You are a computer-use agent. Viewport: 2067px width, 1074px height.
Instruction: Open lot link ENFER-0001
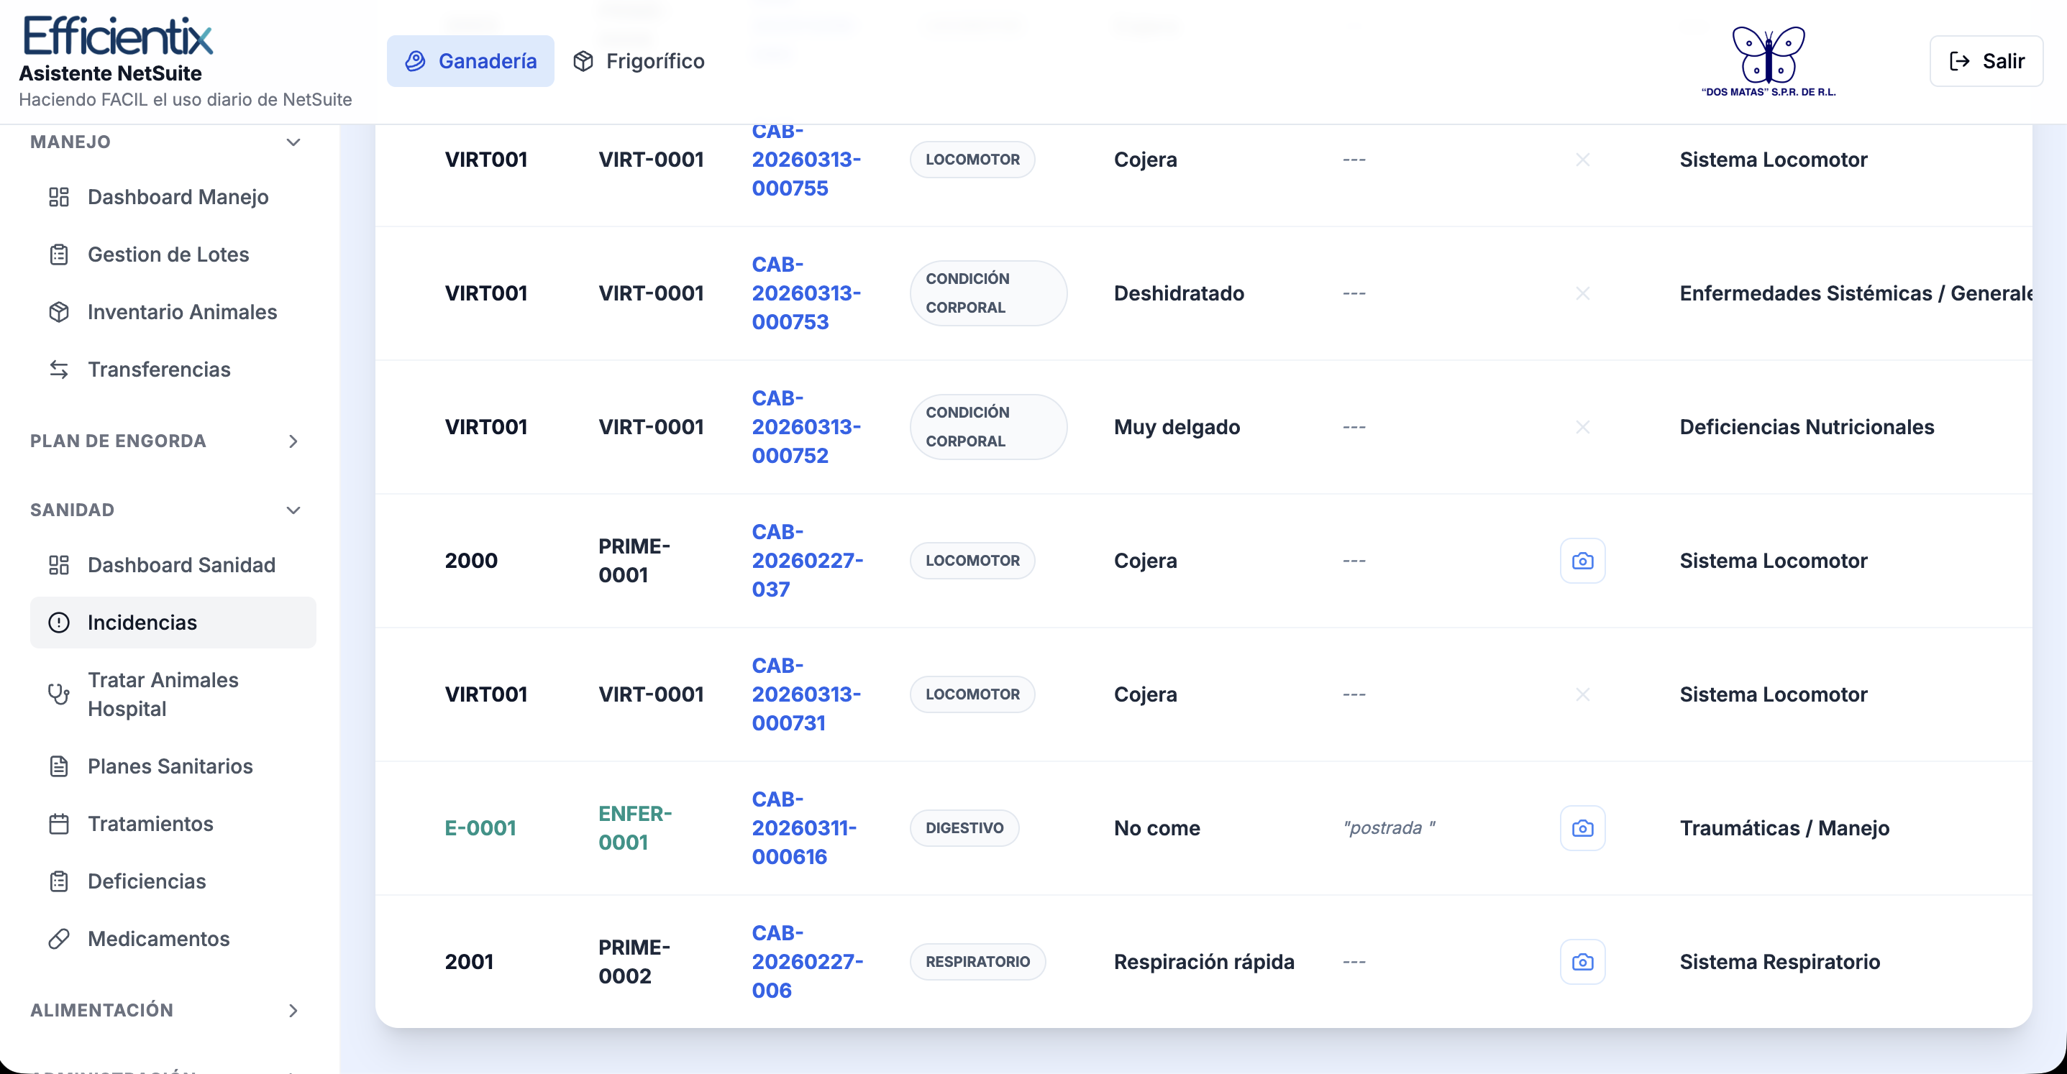tap(635, 827)
